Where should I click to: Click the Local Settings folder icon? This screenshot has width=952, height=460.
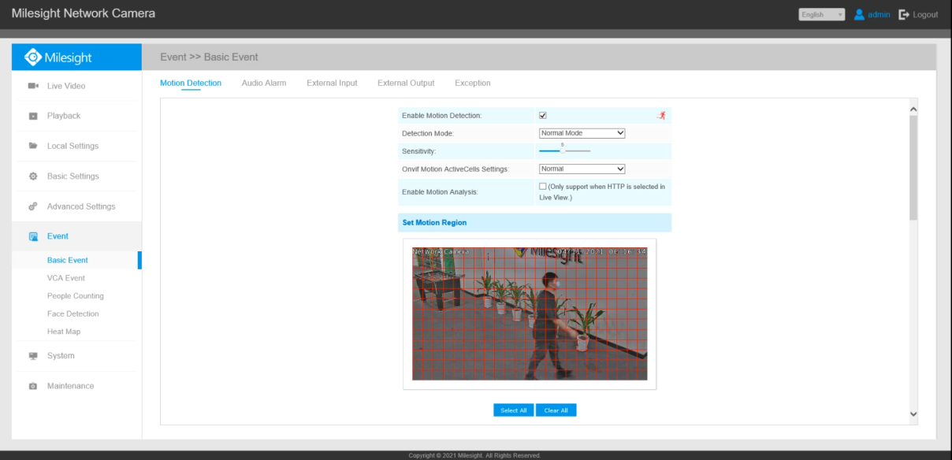coord(33,146)
